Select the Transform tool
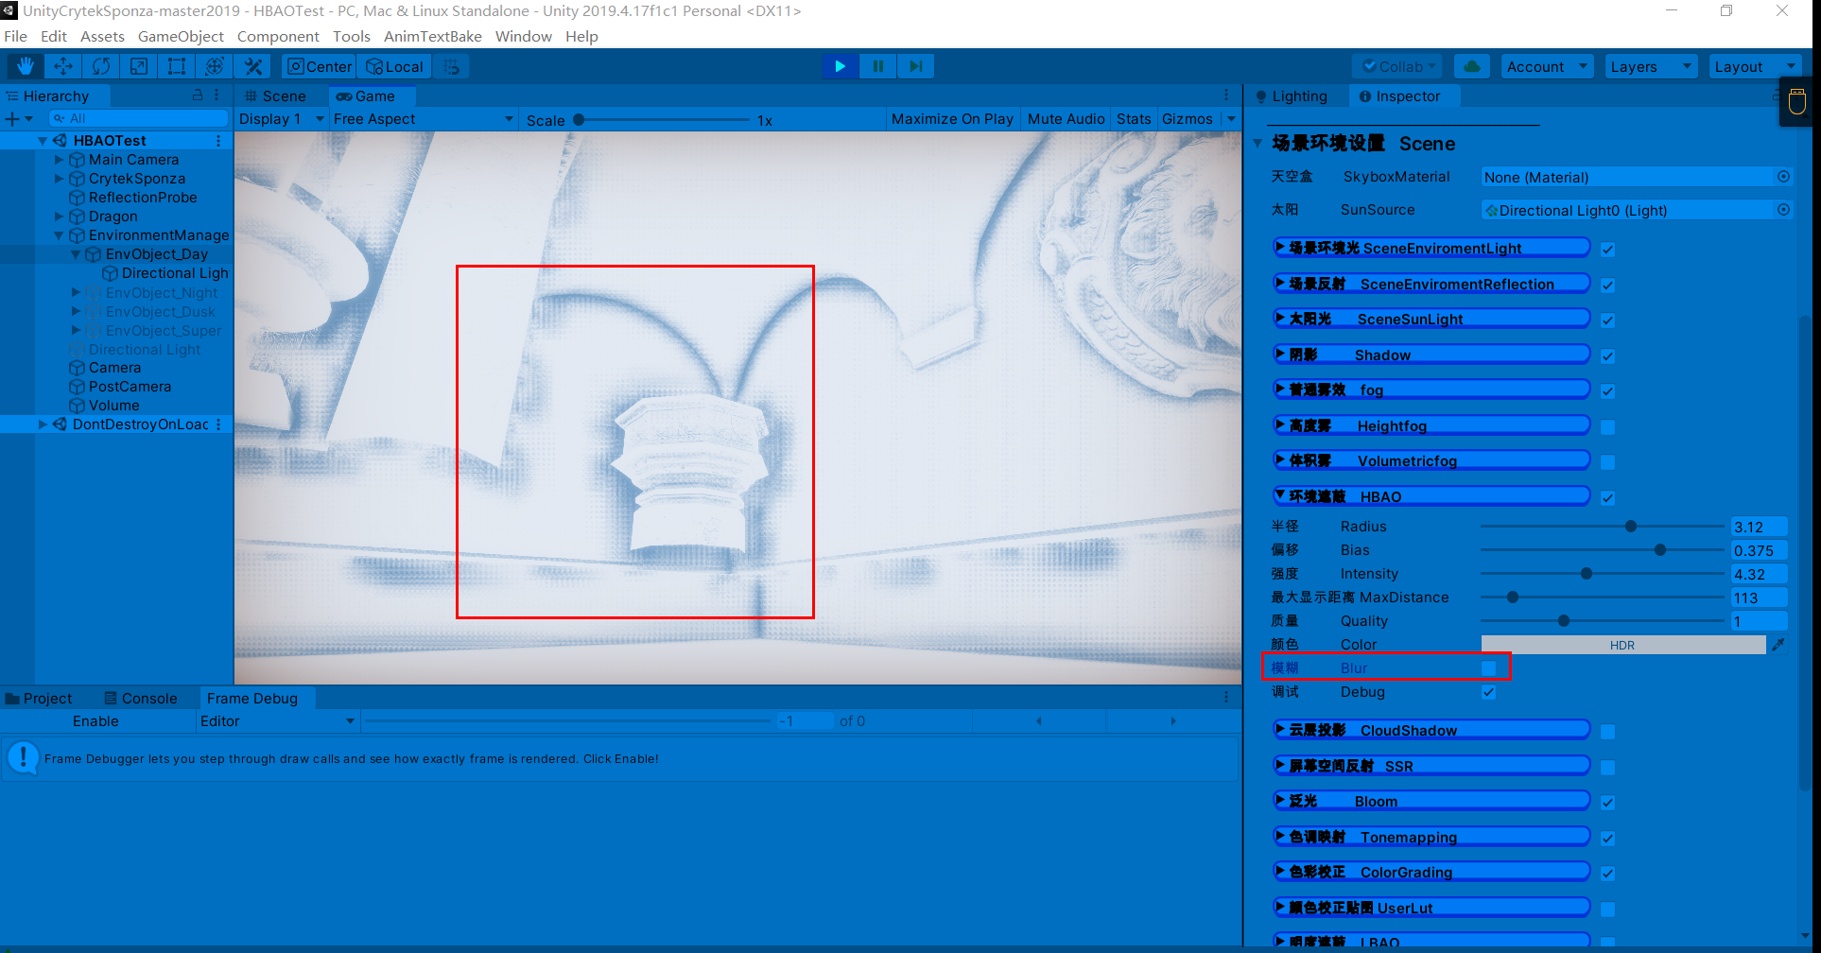1821x953 pixels. click(215, 66)
